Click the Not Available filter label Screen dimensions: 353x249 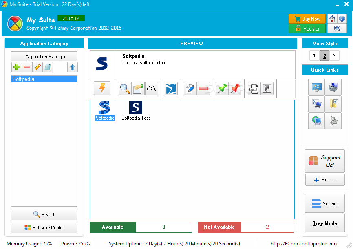point(219,227)
